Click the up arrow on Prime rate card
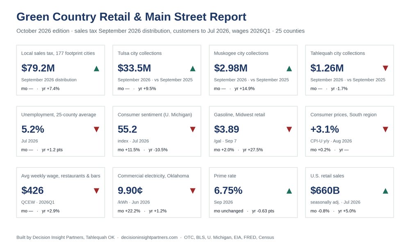The image size is (410, 250). (289, 191)
